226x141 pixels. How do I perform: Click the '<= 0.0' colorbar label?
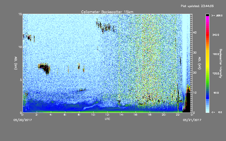[217, 112]
